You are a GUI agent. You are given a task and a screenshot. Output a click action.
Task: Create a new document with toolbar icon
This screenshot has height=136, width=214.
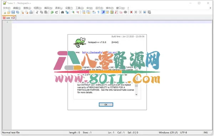pos(4,12)
